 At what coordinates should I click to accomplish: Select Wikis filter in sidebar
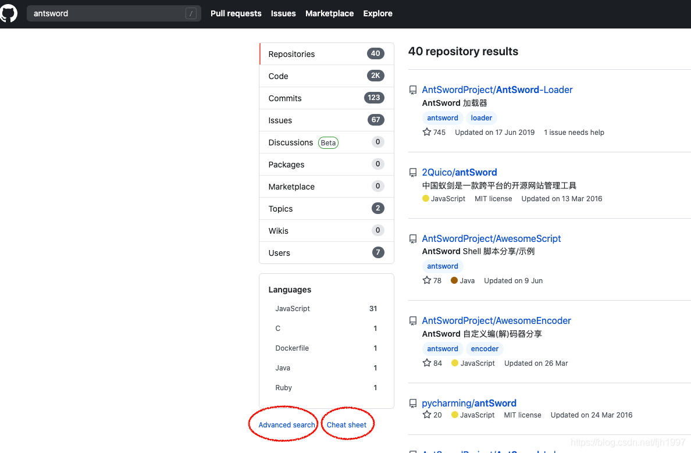coord(326,230)
